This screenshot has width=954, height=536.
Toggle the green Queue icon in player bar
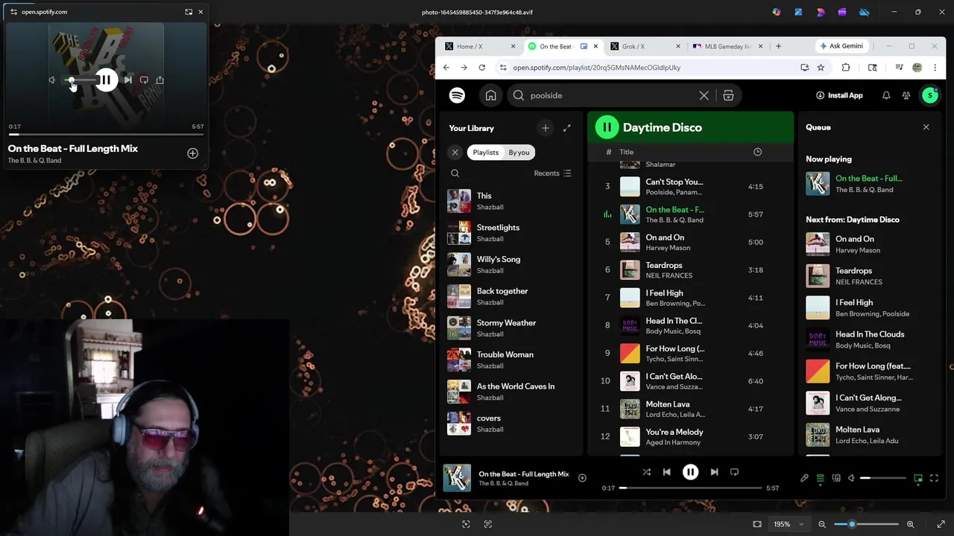pos(821,478)
